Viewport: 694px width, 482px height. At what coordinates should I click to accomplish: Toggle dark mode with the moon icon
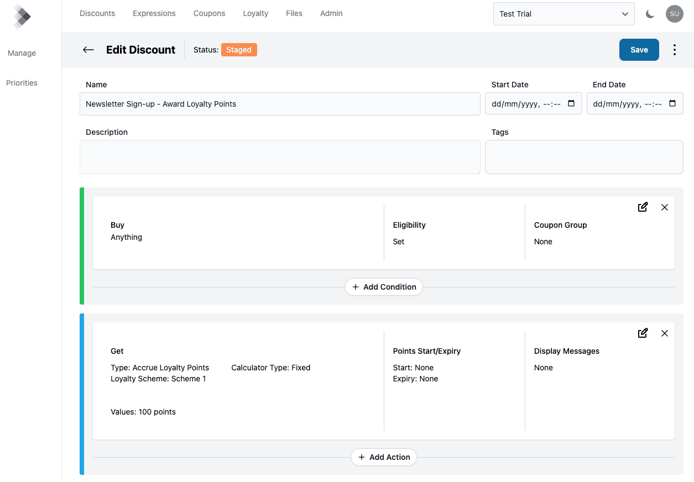(650, 13)
